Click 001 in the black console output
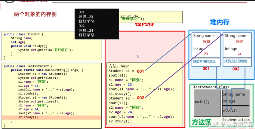The width and height of the screenshot is (255, 129). pos(81,12)
